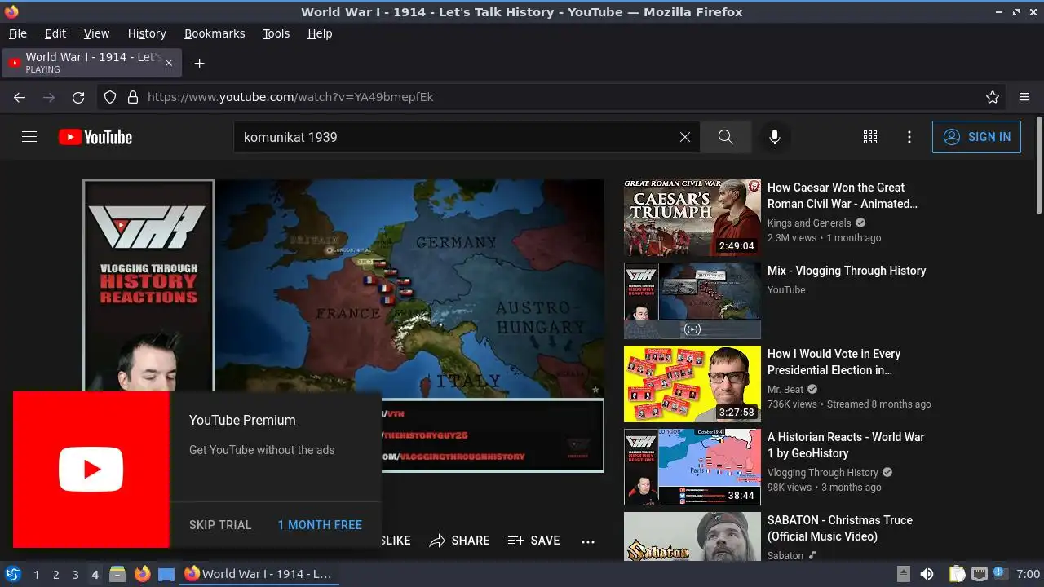Click the SIGN IN button
This screenshot has width=1044, height=587.
click(976, 137)
